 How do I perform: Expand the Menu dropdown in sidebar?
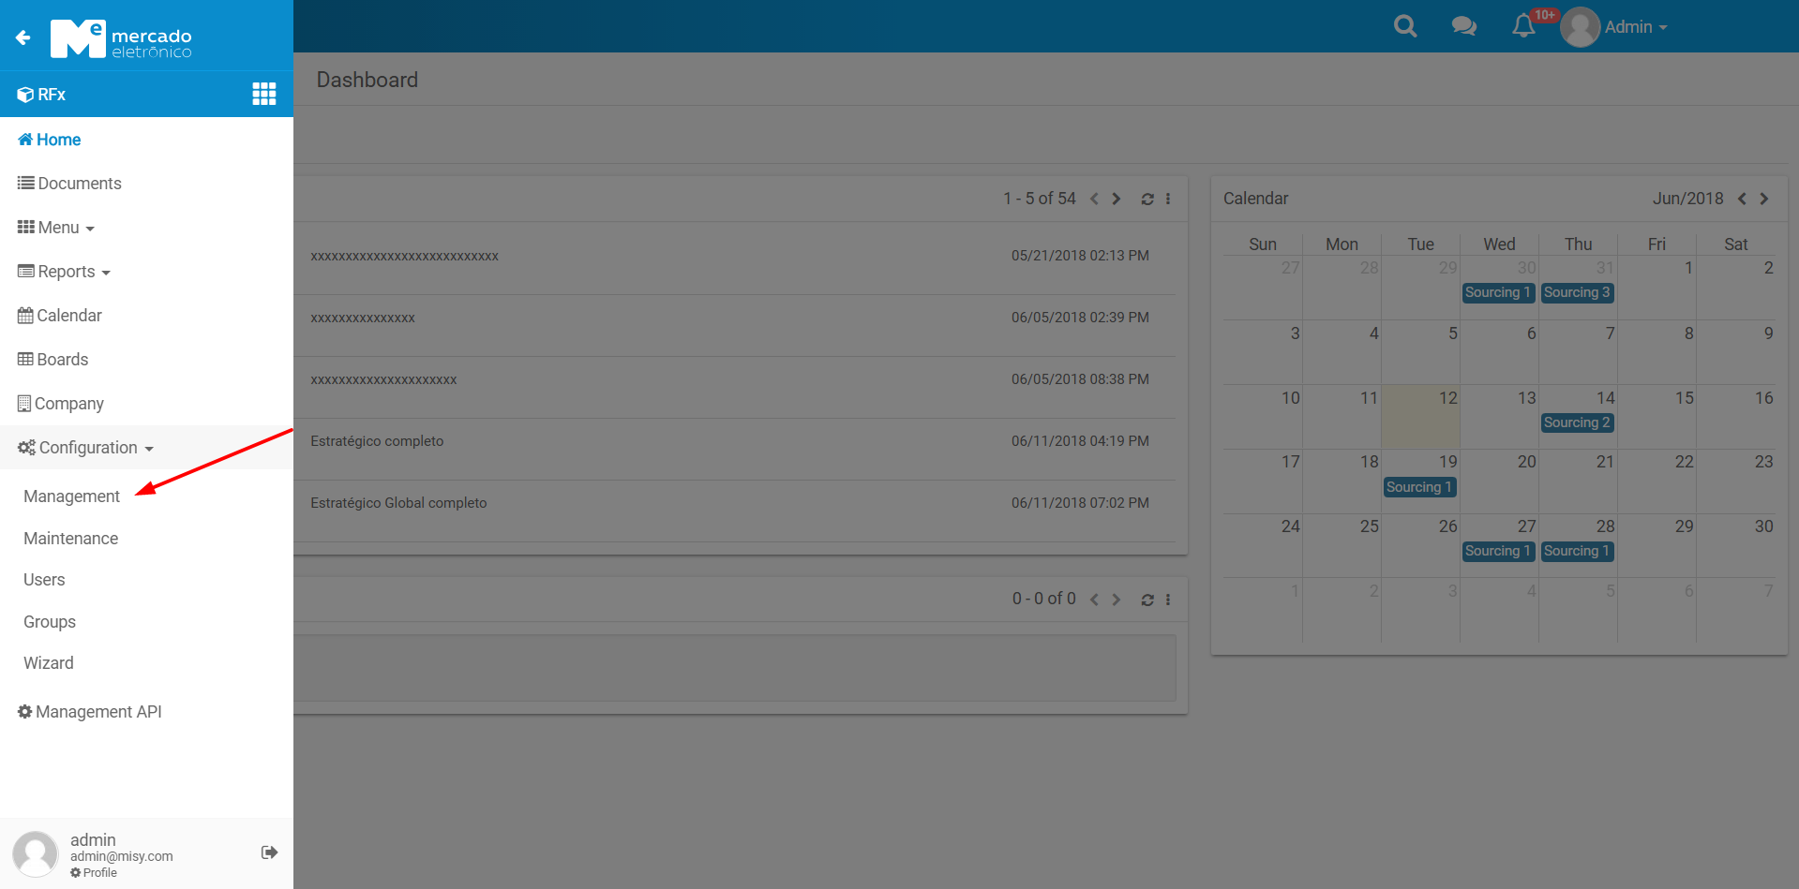[56, 228]
